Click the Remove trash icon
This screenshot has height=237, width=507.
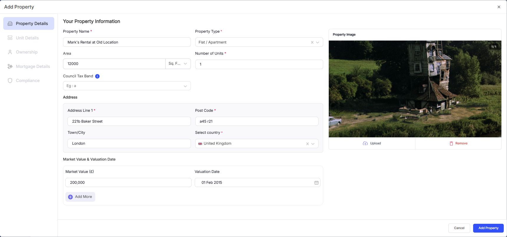coord(451,143)
